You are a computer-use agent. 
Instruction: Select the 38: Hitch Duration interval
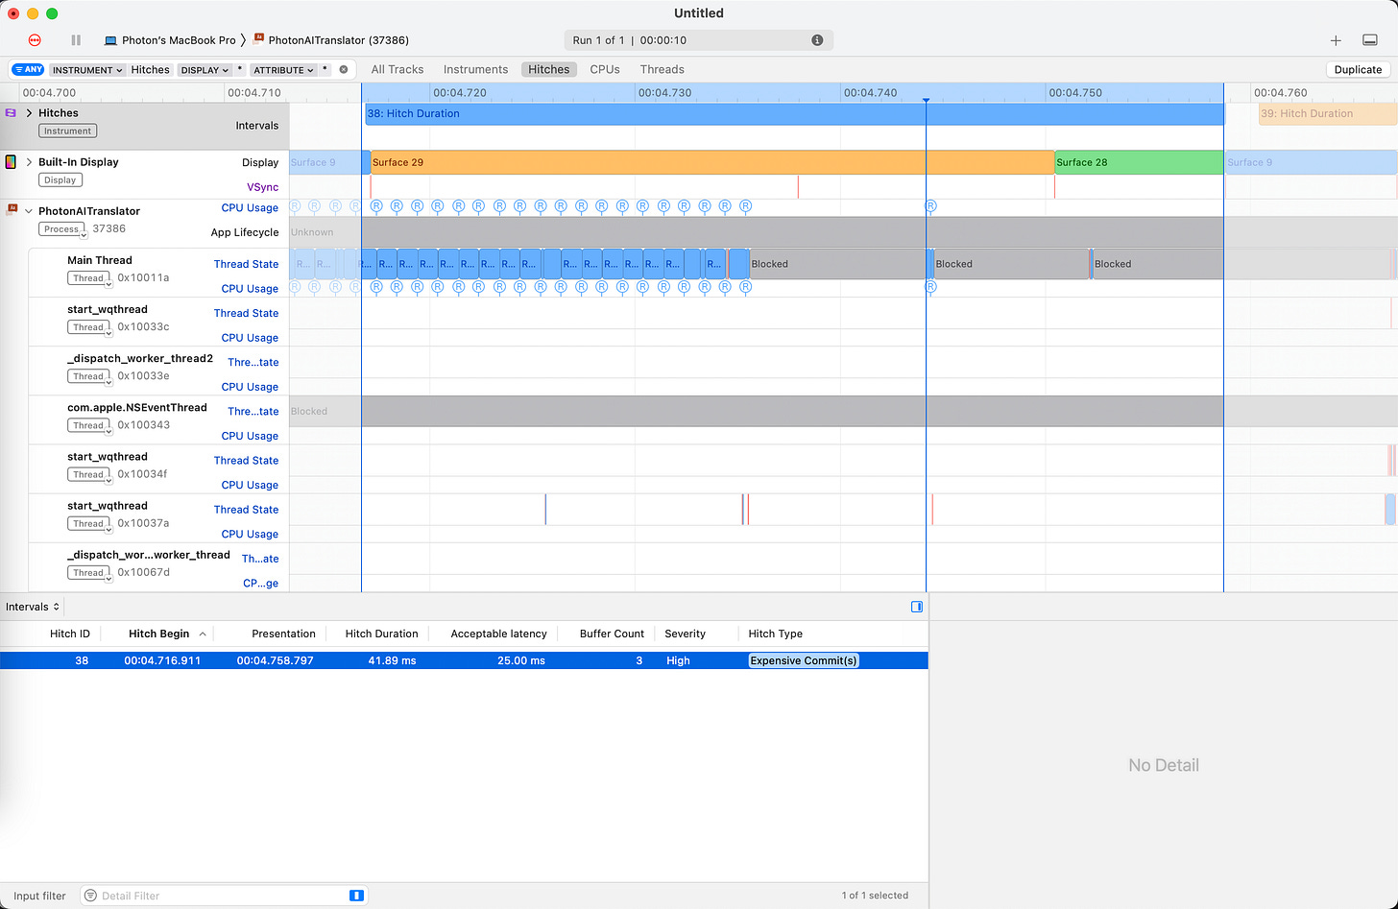(793, 113)
